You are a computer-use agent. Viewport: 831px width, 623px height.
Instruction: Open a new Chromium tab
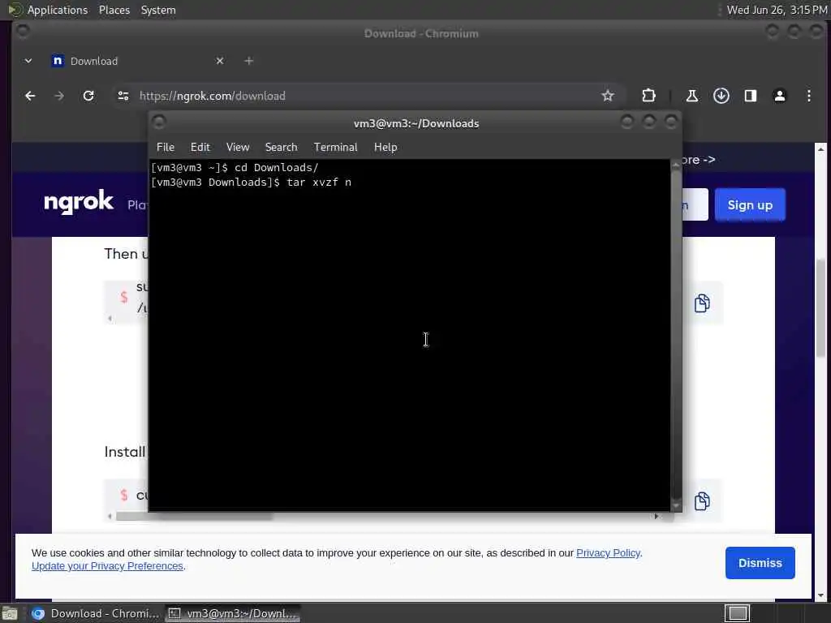pyautogui.click(x=248, y=61)
